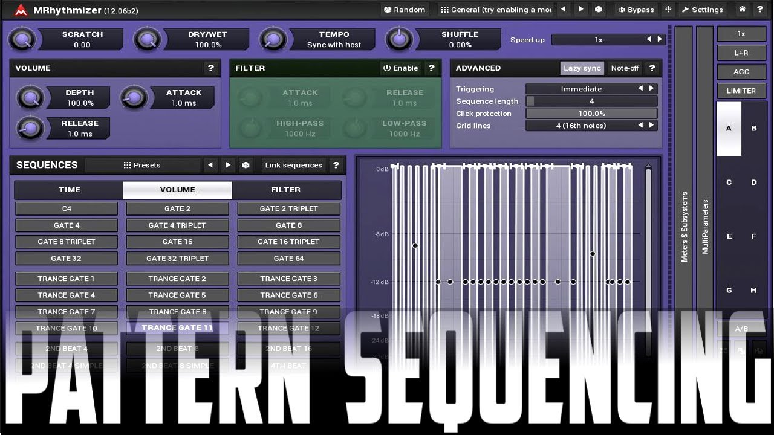Click the Volume Depth knob
774x435 pixels.
[30, 97]
